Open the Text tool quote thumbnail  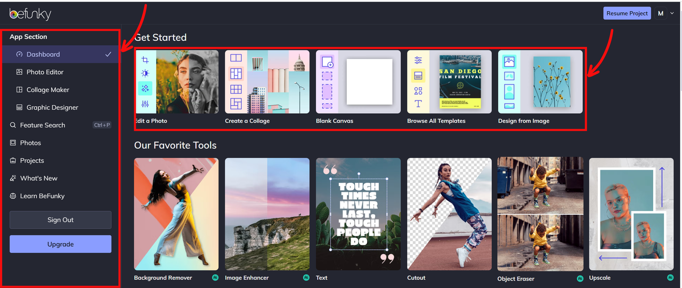click(x=358, y=214)
